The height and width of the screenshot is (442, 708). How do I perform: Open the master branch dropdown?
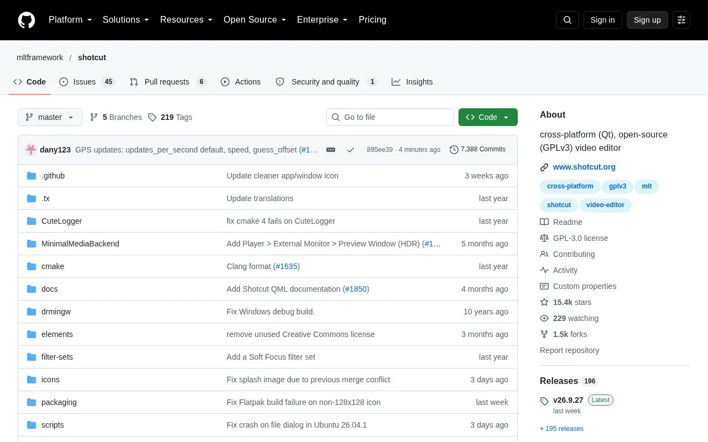50,117
